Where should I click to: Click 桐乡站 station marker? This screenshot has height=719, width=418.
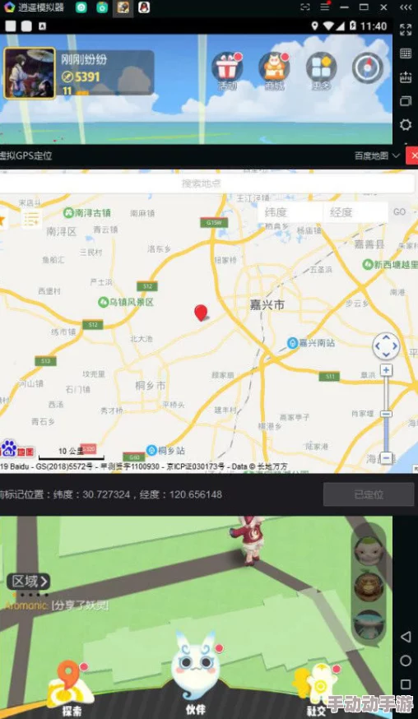[x=165, y=450]
